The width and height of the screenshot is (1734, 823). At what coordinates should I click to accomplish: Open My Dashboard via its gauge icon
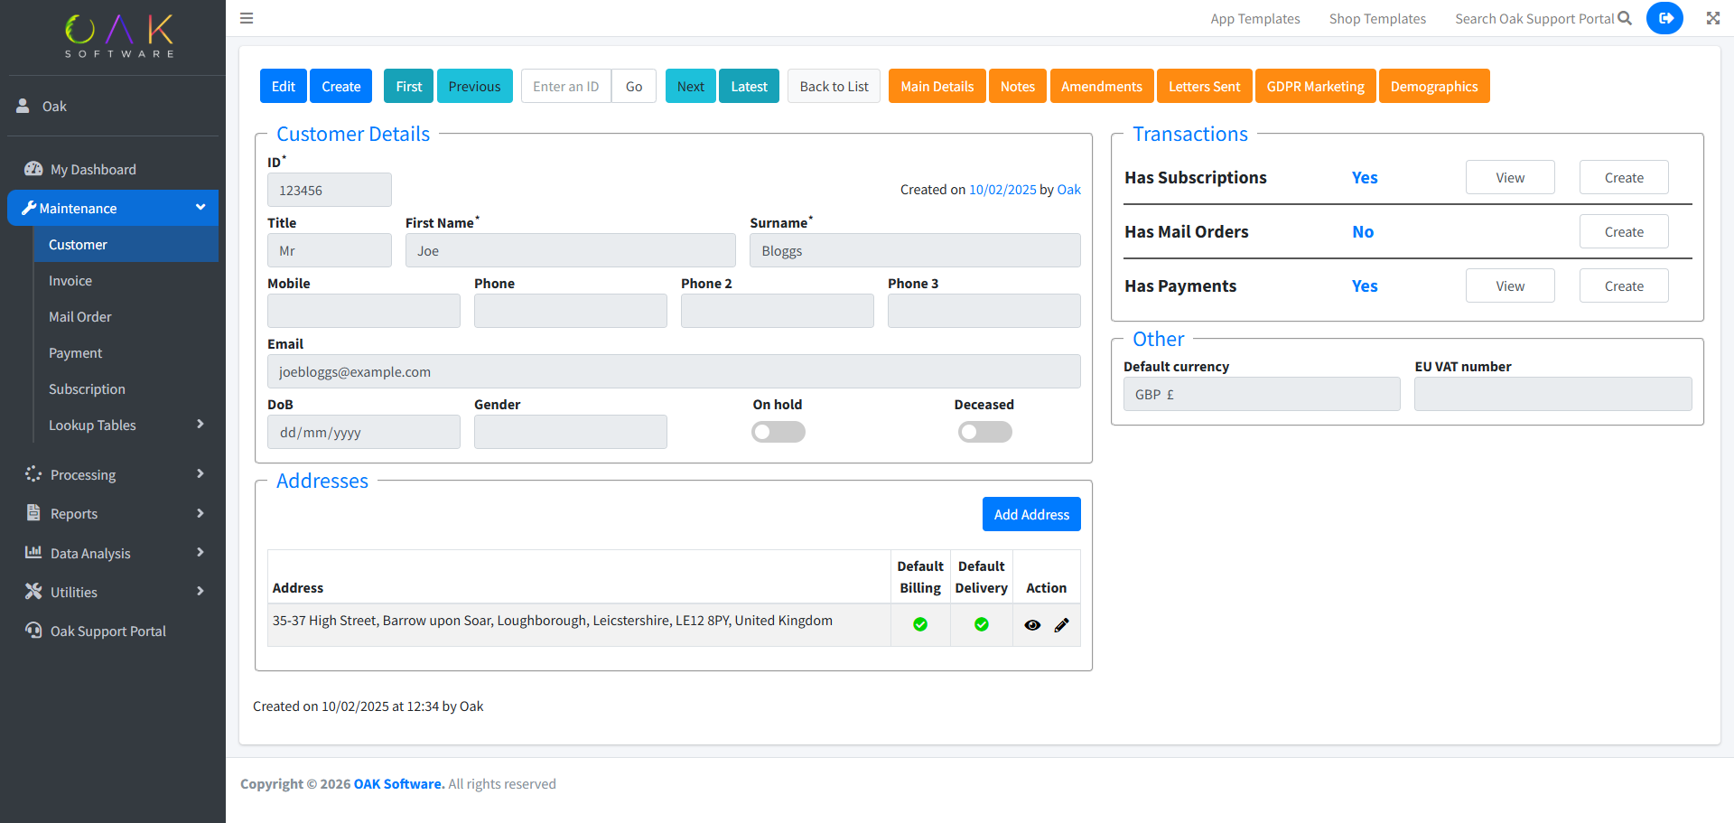(x=33, y=169)
